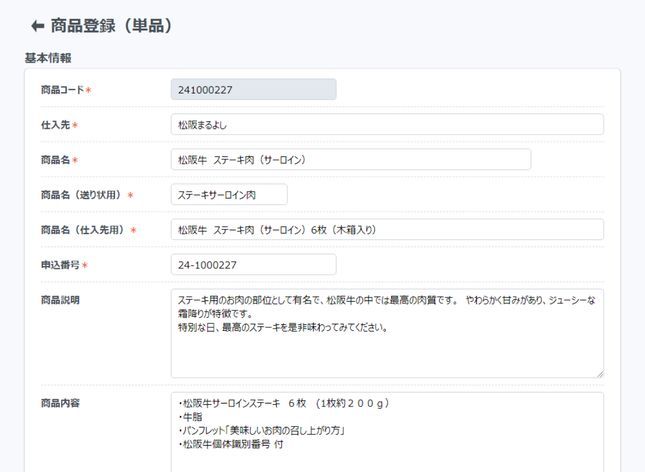
Task: Click inside the 商品説明 text area
Action: (387, 346)
